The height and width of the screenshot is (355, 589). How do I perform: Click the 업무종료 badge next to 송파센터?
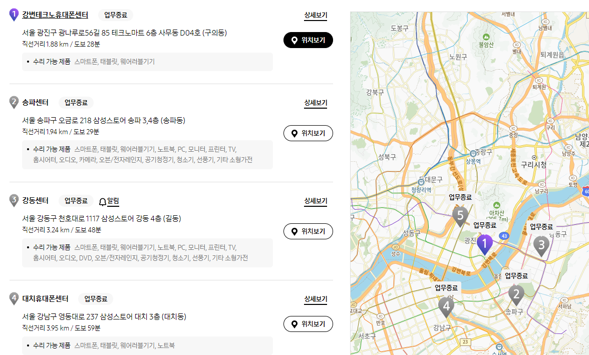click(x=76, y=103)
